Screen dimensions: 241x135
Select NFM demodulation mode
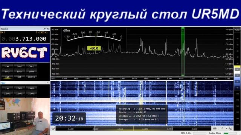pyautogui.click(x=19, y=72)
